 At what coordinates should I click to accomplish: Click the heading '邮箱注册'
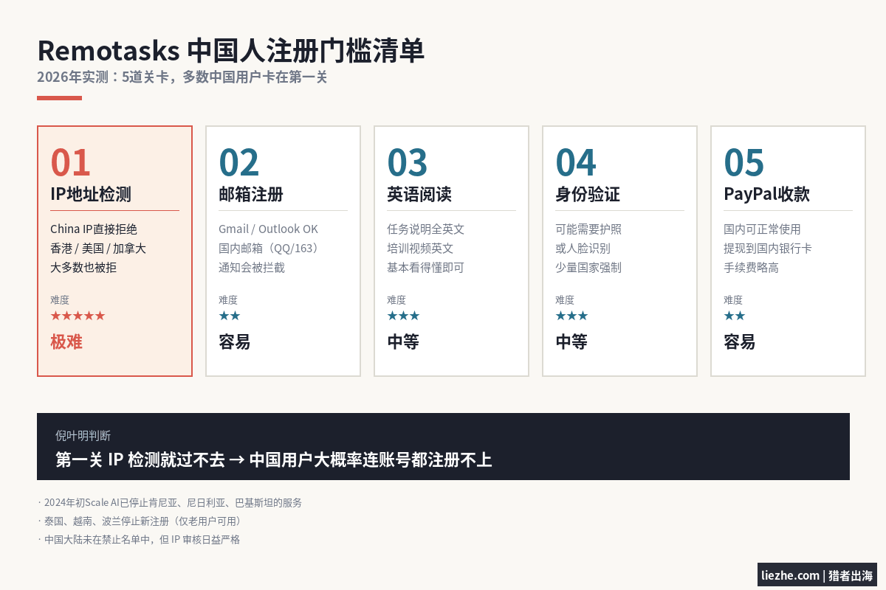[251, 195]
